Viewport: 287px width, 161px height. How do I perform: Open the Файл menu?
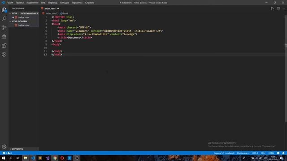coord(10,3)
